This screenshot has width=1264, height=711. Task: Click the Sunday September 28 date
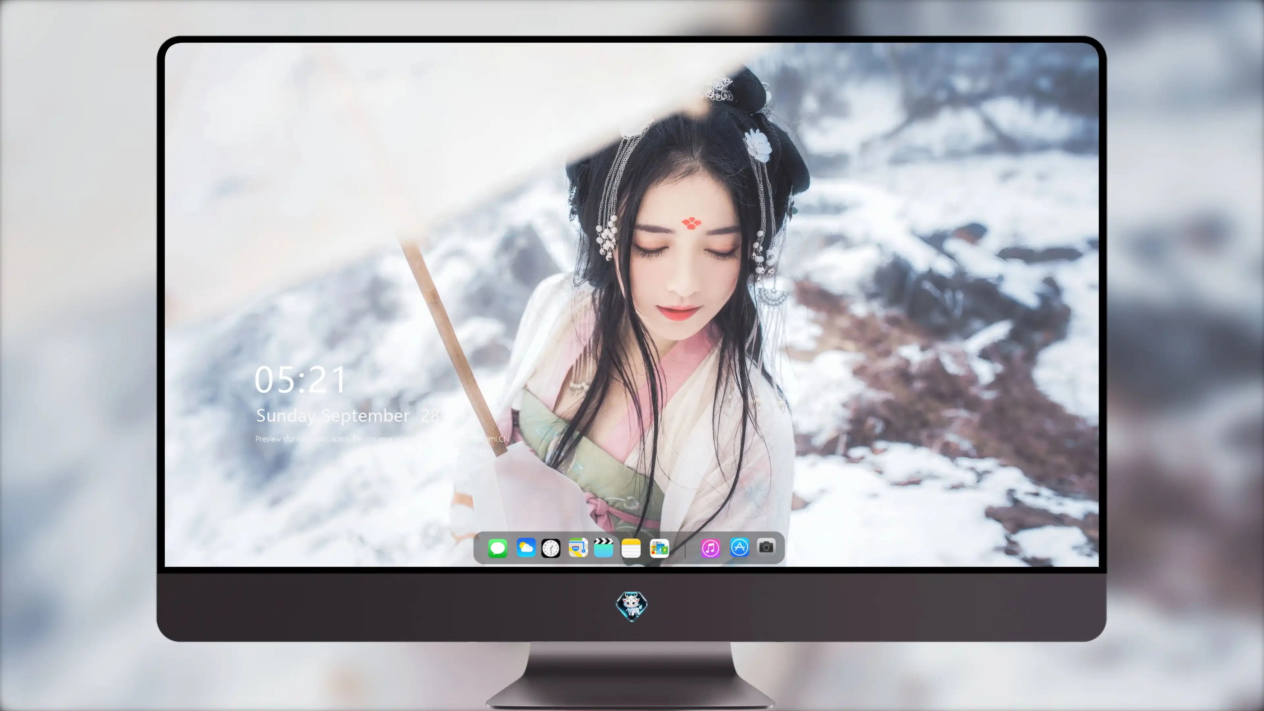click(348, 416)
